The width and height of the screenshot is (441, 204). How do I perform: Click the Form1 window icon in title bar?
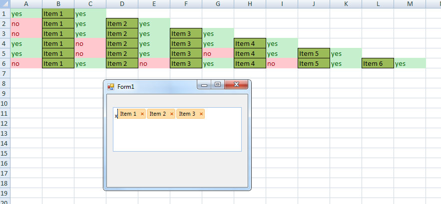point(111,87)
